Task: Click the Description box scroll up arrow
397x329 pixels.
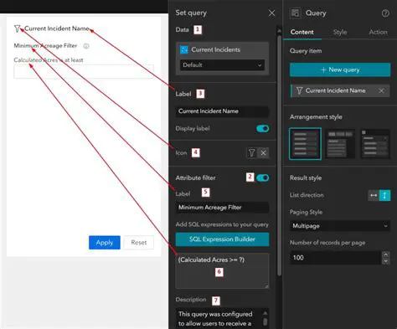Action: 266,313
